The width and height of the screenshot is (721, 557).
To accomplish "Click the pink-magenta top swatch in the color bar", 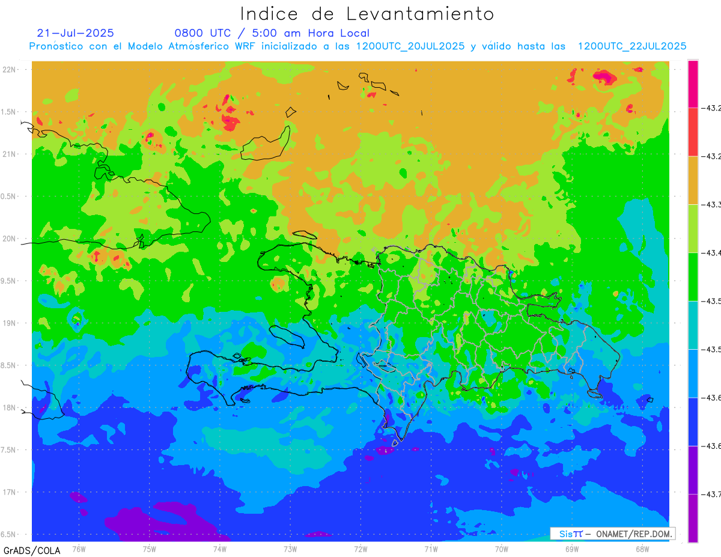I will [693, 84].
